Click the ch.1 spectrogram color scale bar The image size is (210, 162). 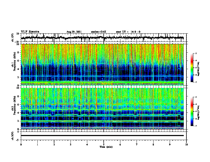[192, 68]
